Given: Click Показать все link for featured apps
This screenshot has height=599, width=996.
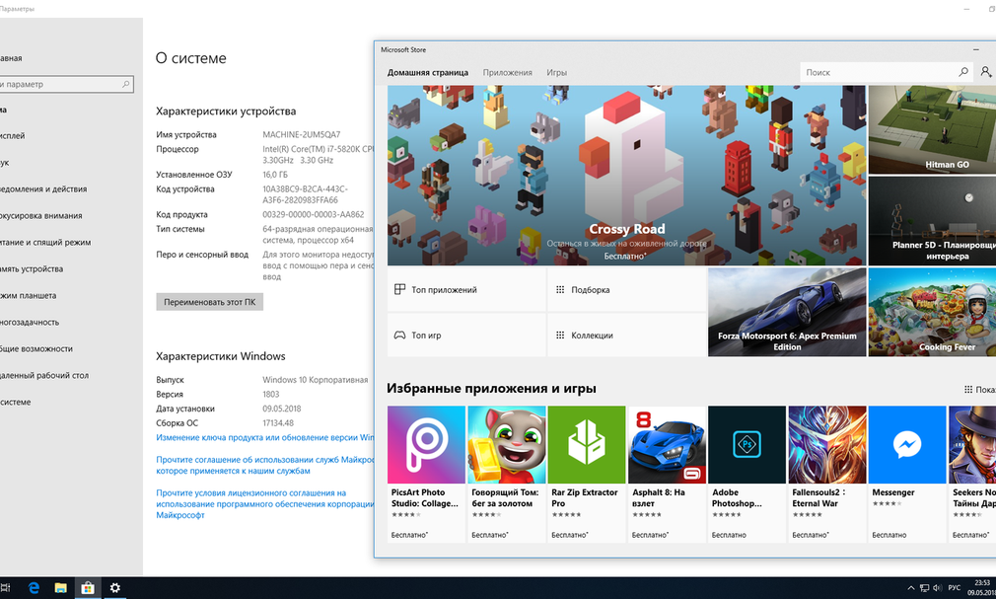Looking at the screenshot, I should (x=980, y=389).
